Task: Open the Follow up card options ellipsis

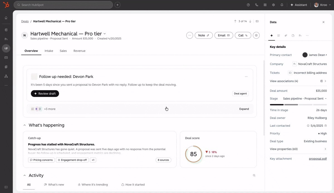Action: coord(246,77)
